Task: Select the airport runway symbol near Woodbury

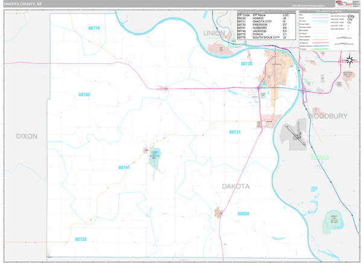Action: pos(294,135)
